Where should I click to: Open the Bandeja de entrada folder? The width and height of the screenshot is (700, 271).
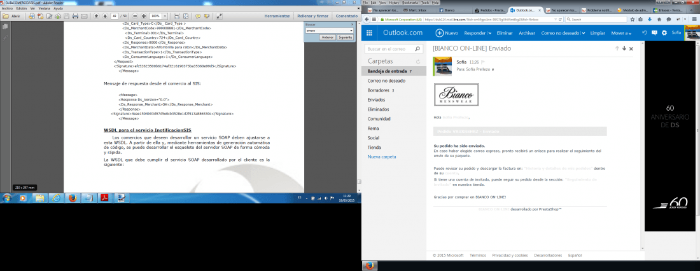coord(394,71)
